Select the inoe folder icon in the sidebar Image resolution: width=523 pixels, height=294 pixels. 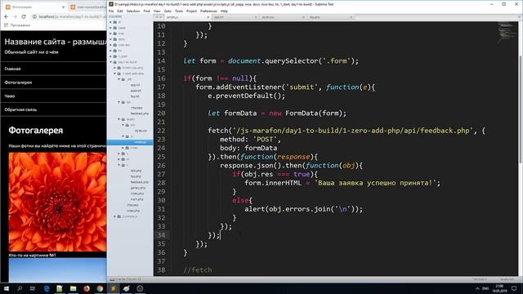click(115, 33)
